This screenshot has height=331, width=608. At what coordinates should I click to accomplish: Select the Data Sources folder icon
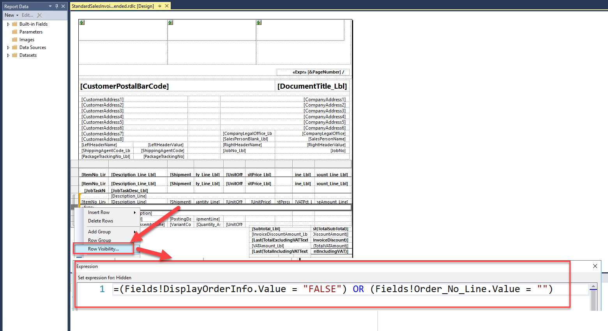15,47
